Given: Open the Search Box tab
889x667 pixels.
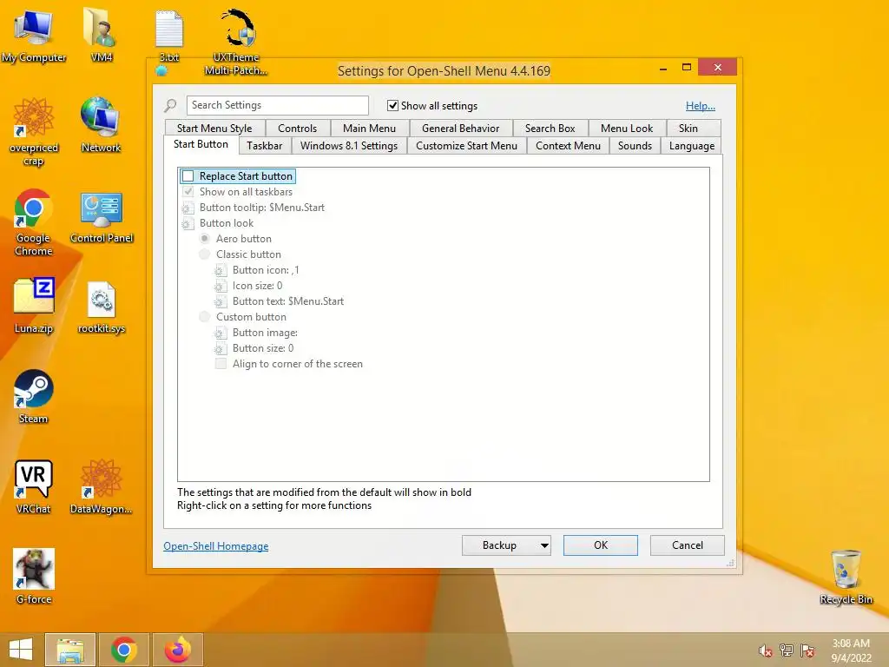Looking at the screenshot, I should pos(550,129).
